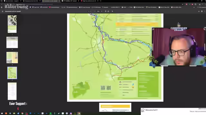Open the page 1 thumbnail
This screenshot has width=206, height=115.
(12, 24)
